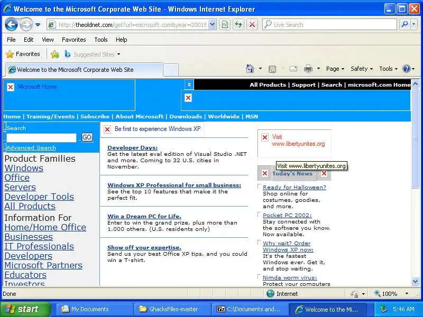
Task: Click the Protected Mode security status icon
Action: pyautogui.click(x=354, y=294)
